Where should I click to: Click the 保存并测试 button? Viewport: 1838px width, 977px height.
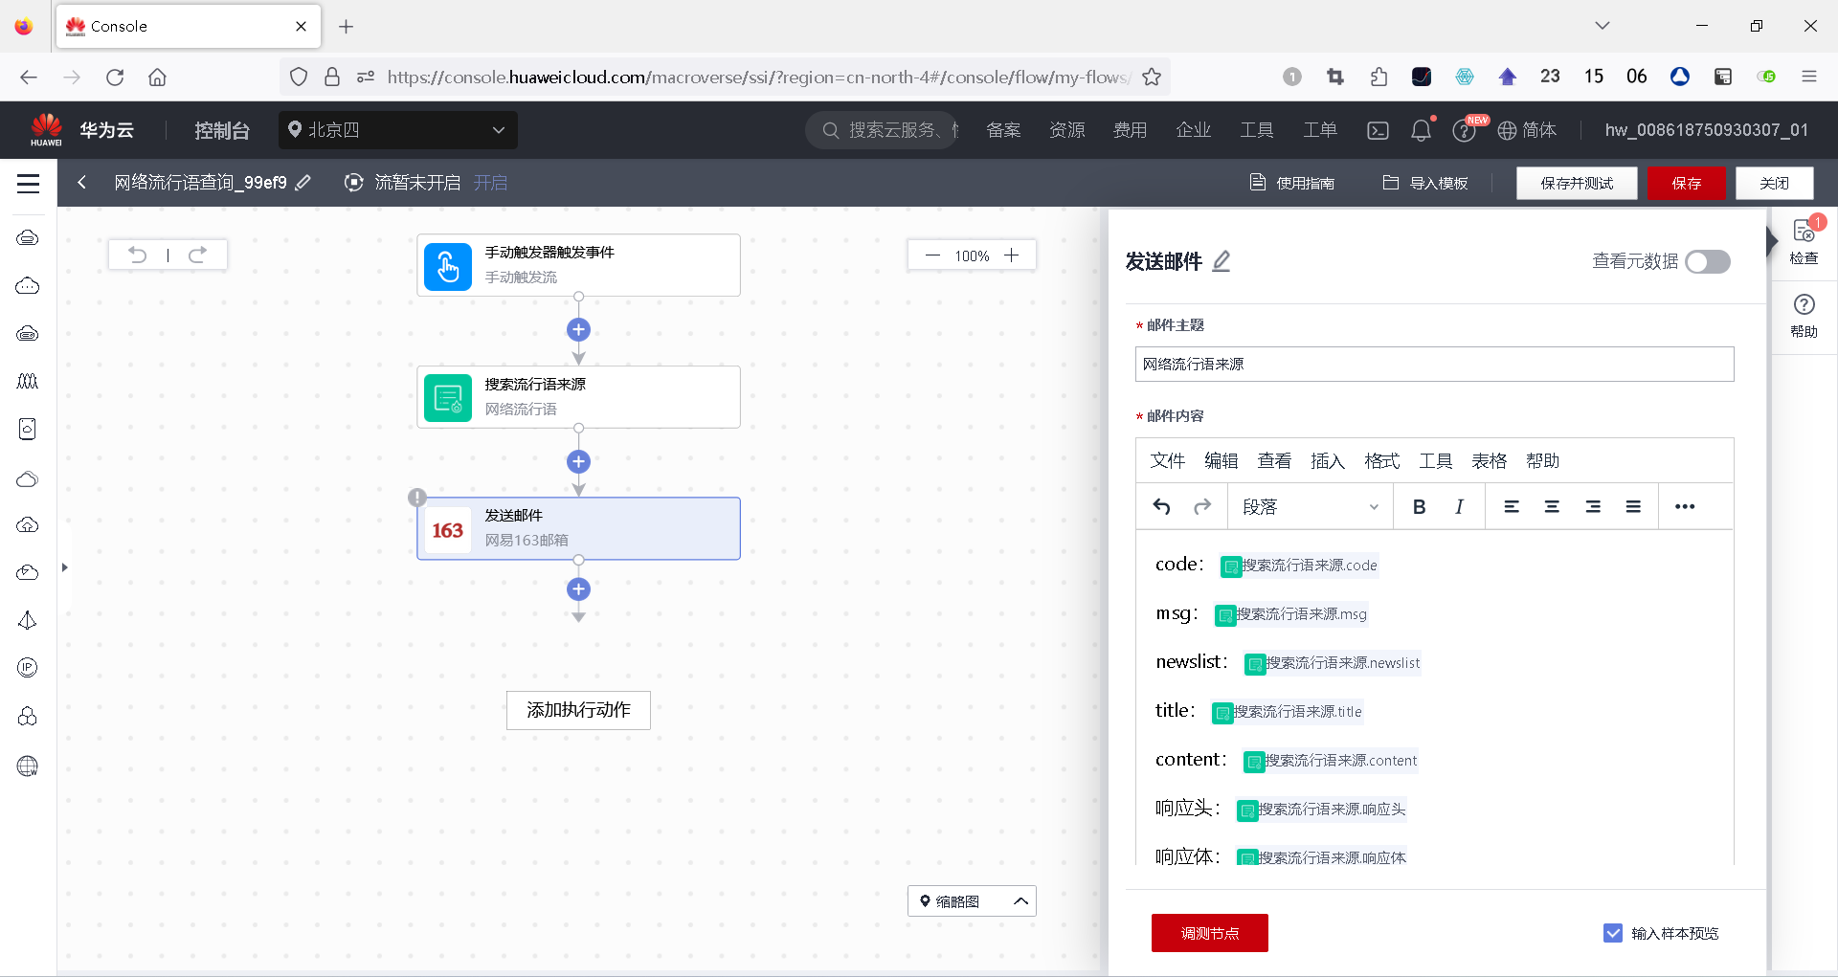1577,183
